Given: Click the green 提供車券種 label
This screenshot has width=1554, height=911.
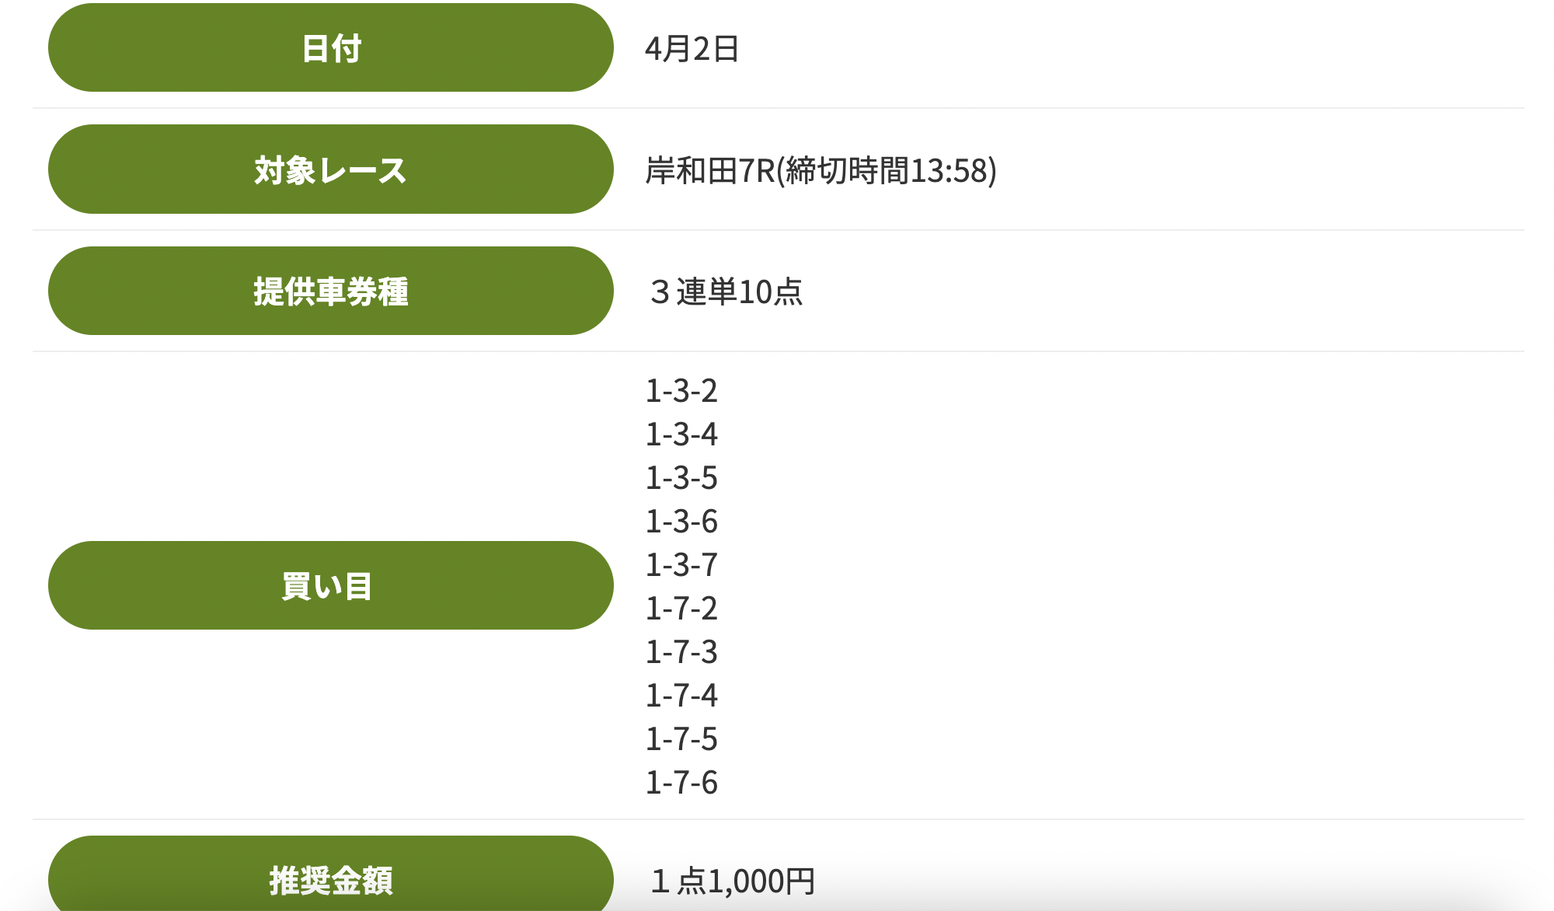Looking at the screenshot, I should click(331, 291).
